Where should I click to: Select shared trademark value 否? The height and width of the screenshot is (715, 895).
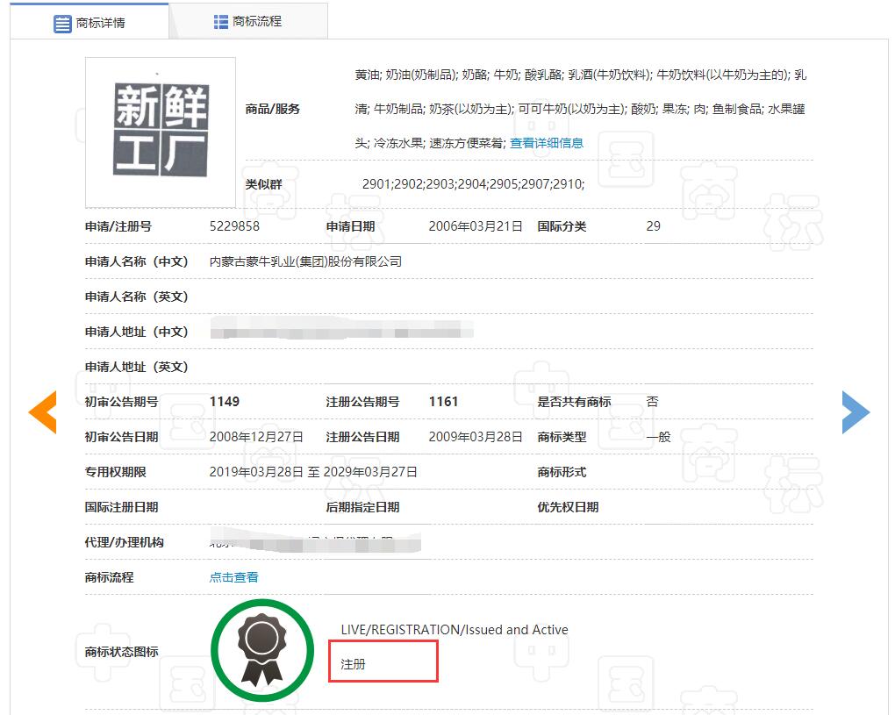653,402
